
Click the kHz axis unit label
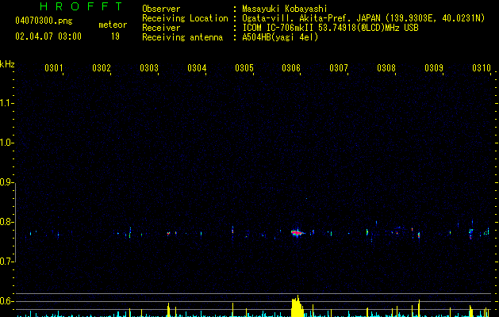point(7,64)
